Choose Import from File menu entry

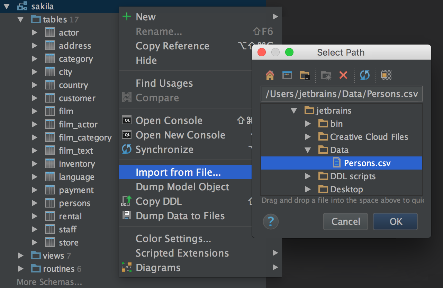(178, 172)
